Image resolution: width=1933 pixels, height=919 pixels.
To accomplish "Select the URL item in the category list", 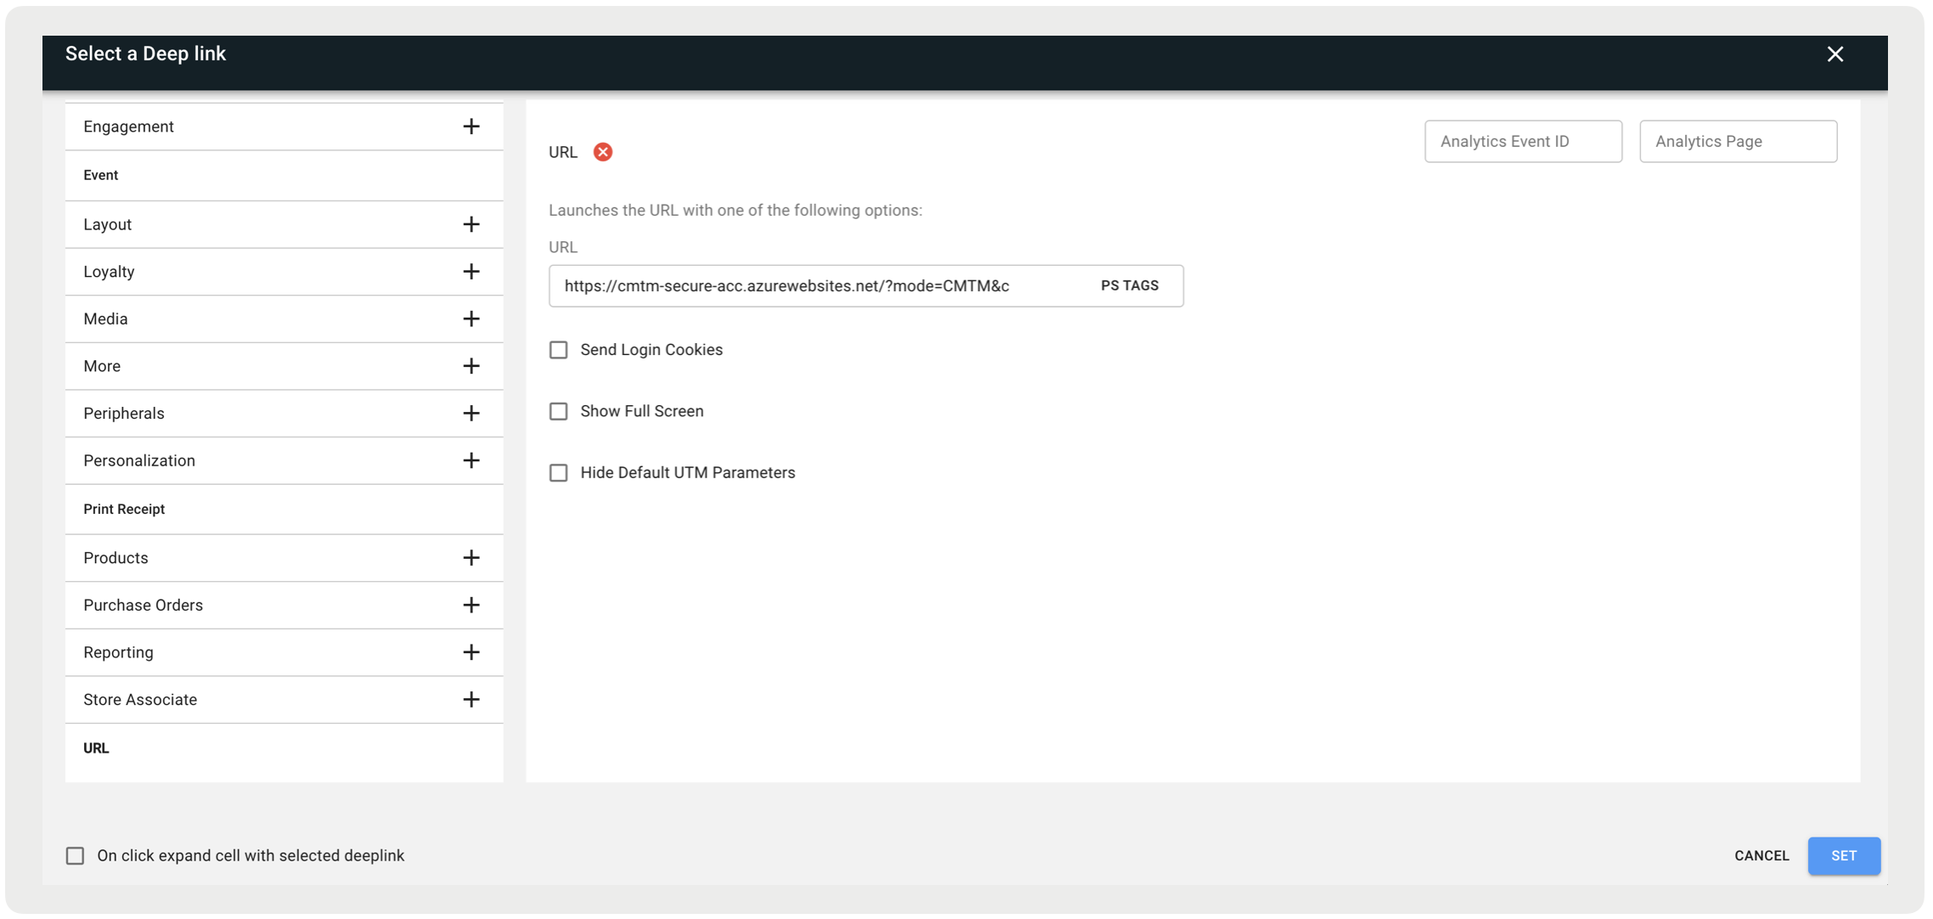I will tap(284, 748).
